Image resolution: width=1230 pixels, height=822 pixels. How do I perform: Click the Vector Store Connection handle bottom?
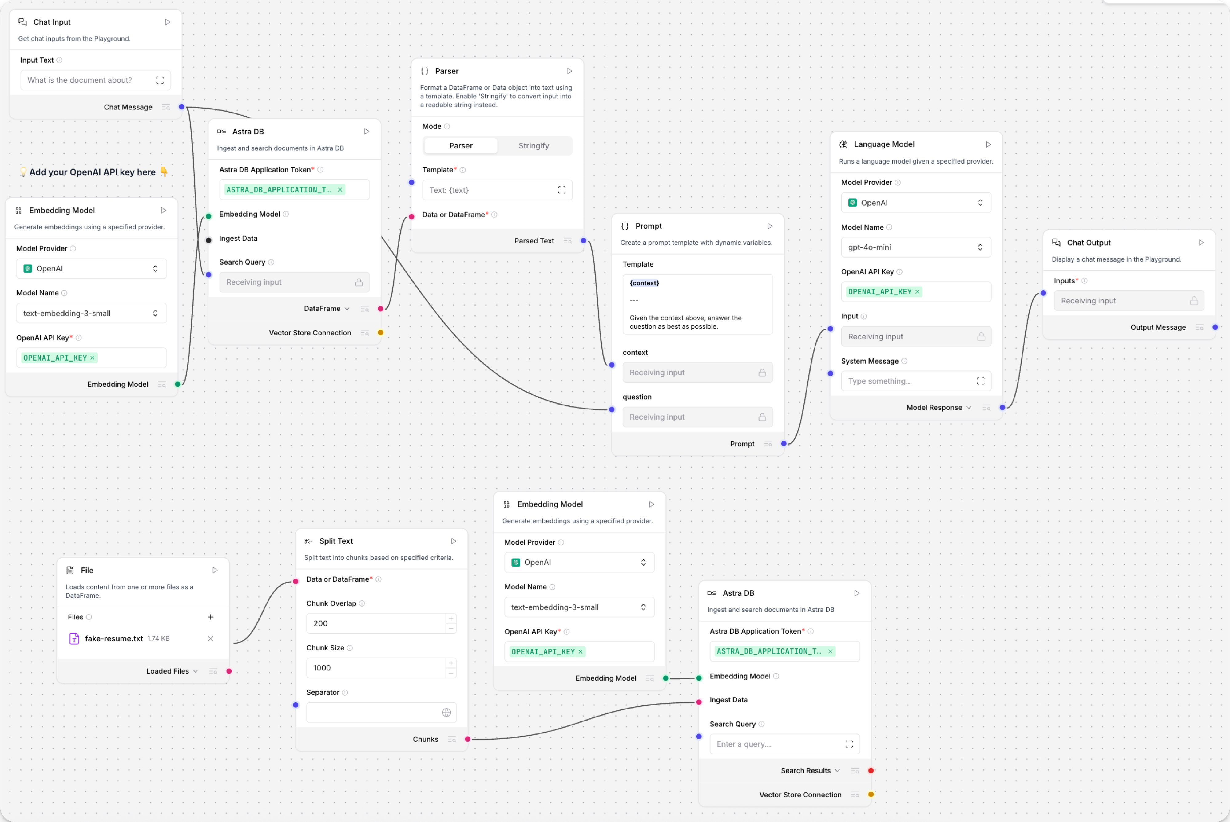point(871,795)
